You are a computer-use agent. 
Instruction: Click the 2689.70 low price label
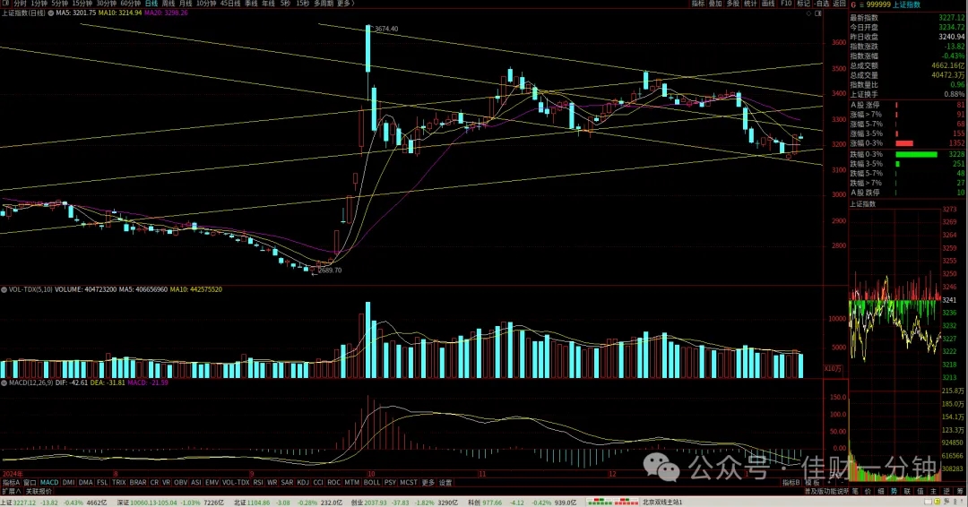tap(330, 271)
